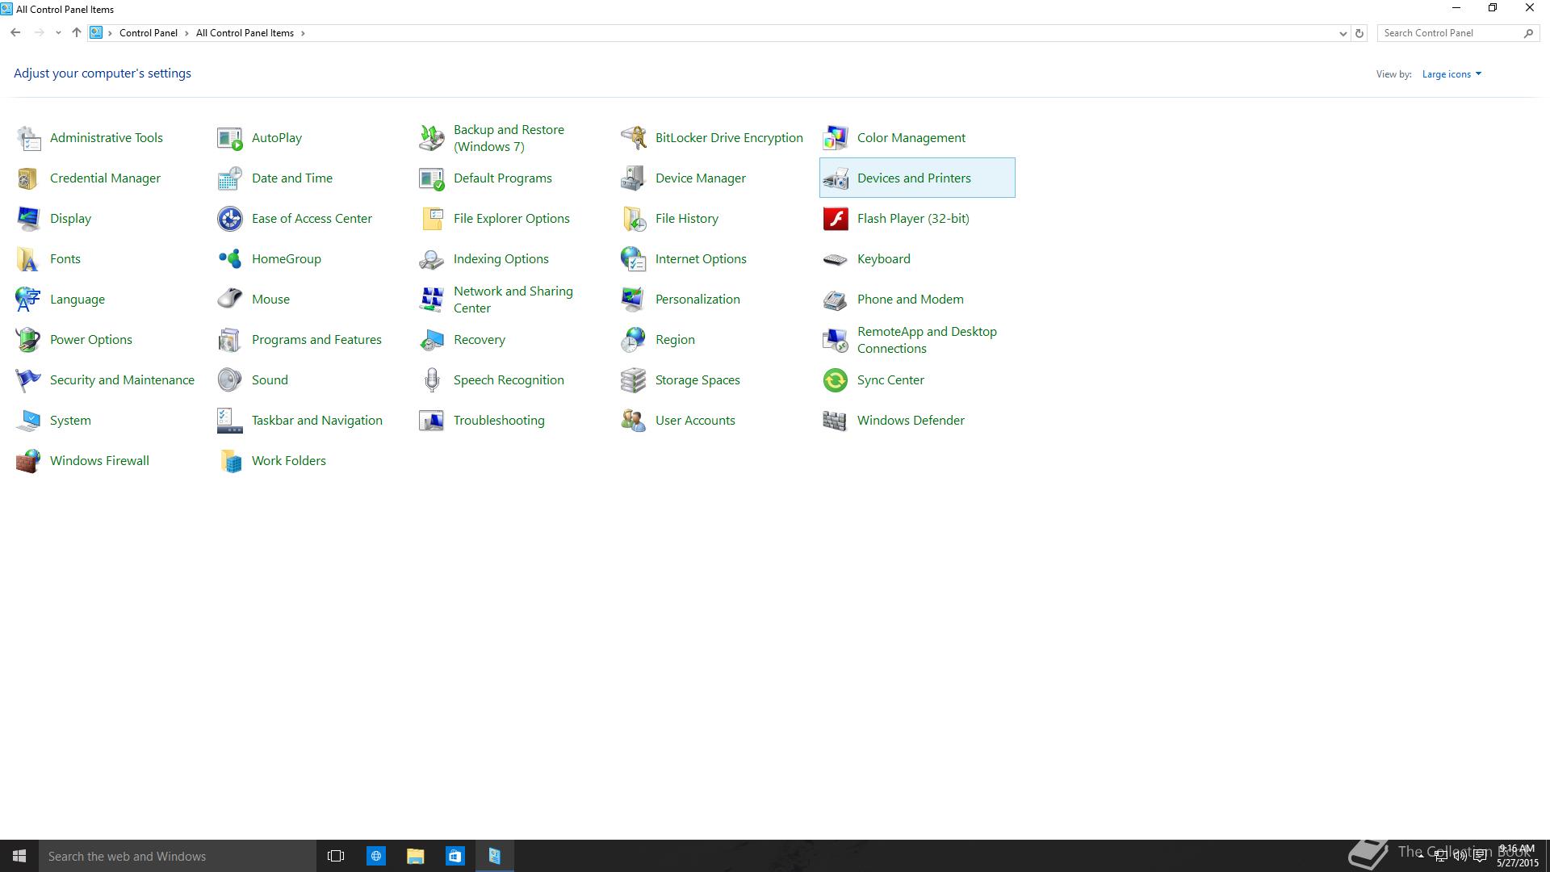Click the All Control Panel Items breadcrumb
The height and width of the screenshot is (872, 1550).
(x=245, y=33)
